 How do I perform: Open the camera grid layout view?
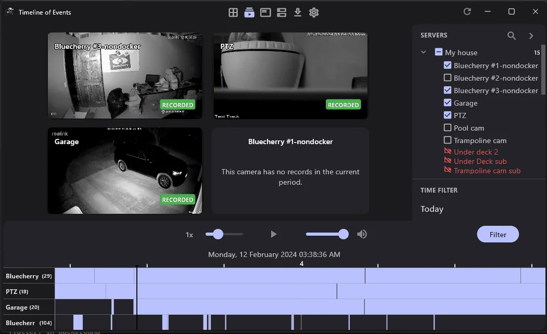pyautogui.click(x=233, y=12)
